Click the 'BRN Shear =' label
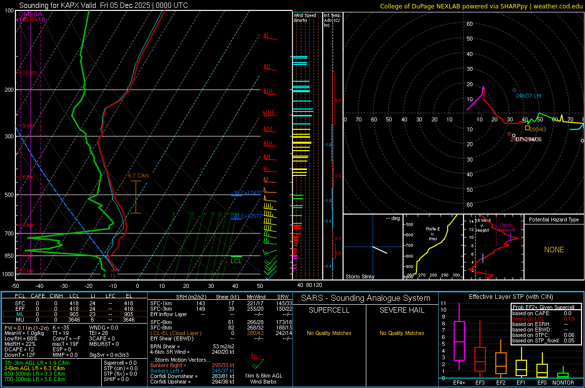This screenshot has width=585, height=388. pos(165,346)
